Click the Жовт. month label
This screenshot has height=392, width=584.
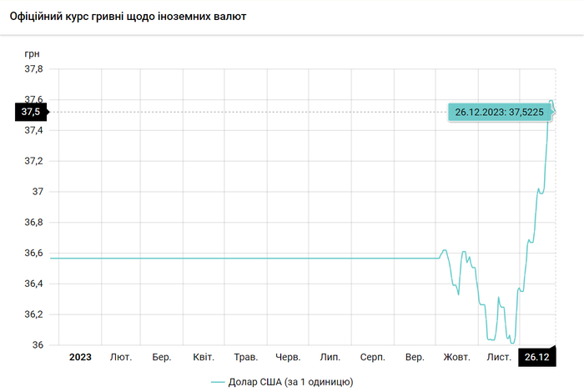[x=456, y=357]
